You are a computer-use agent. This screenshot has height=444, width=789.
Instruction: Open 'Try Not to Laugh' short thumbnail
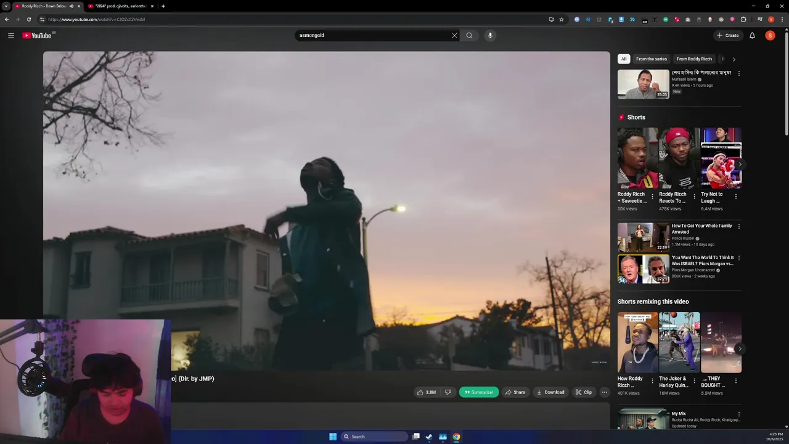click(x=721, y=158)
